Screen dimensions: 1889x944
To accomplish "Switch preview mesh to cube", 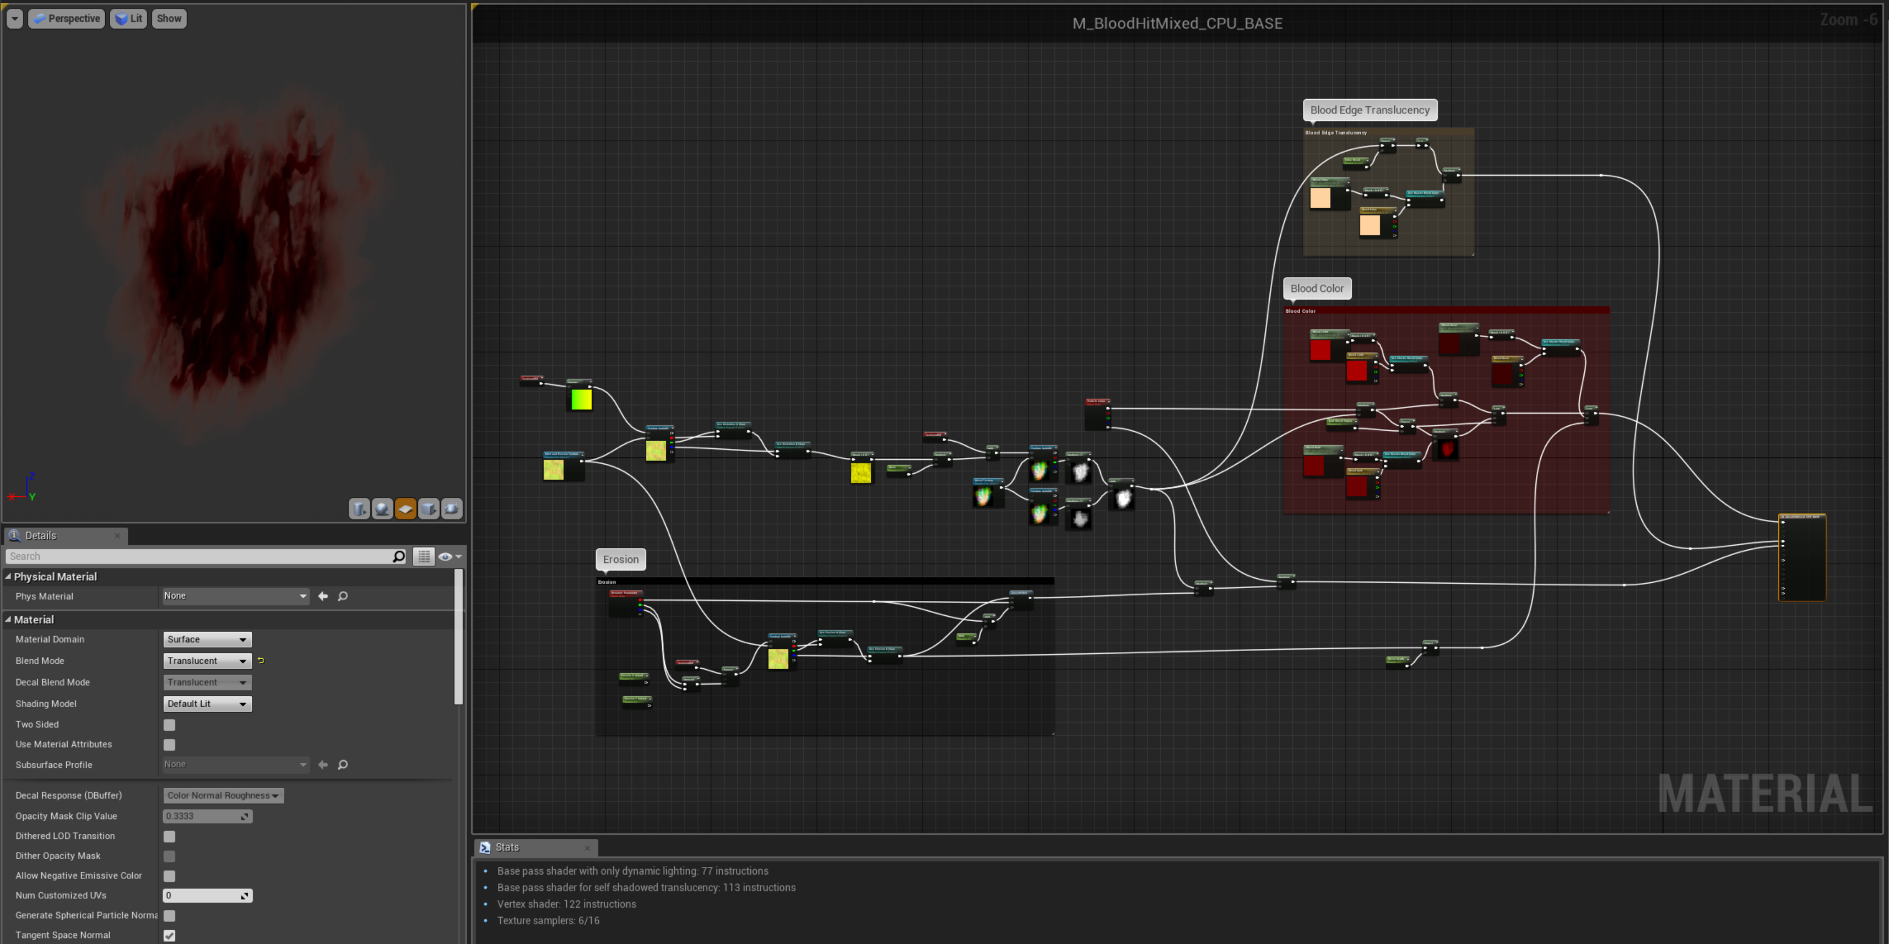I will click(429, 509).
